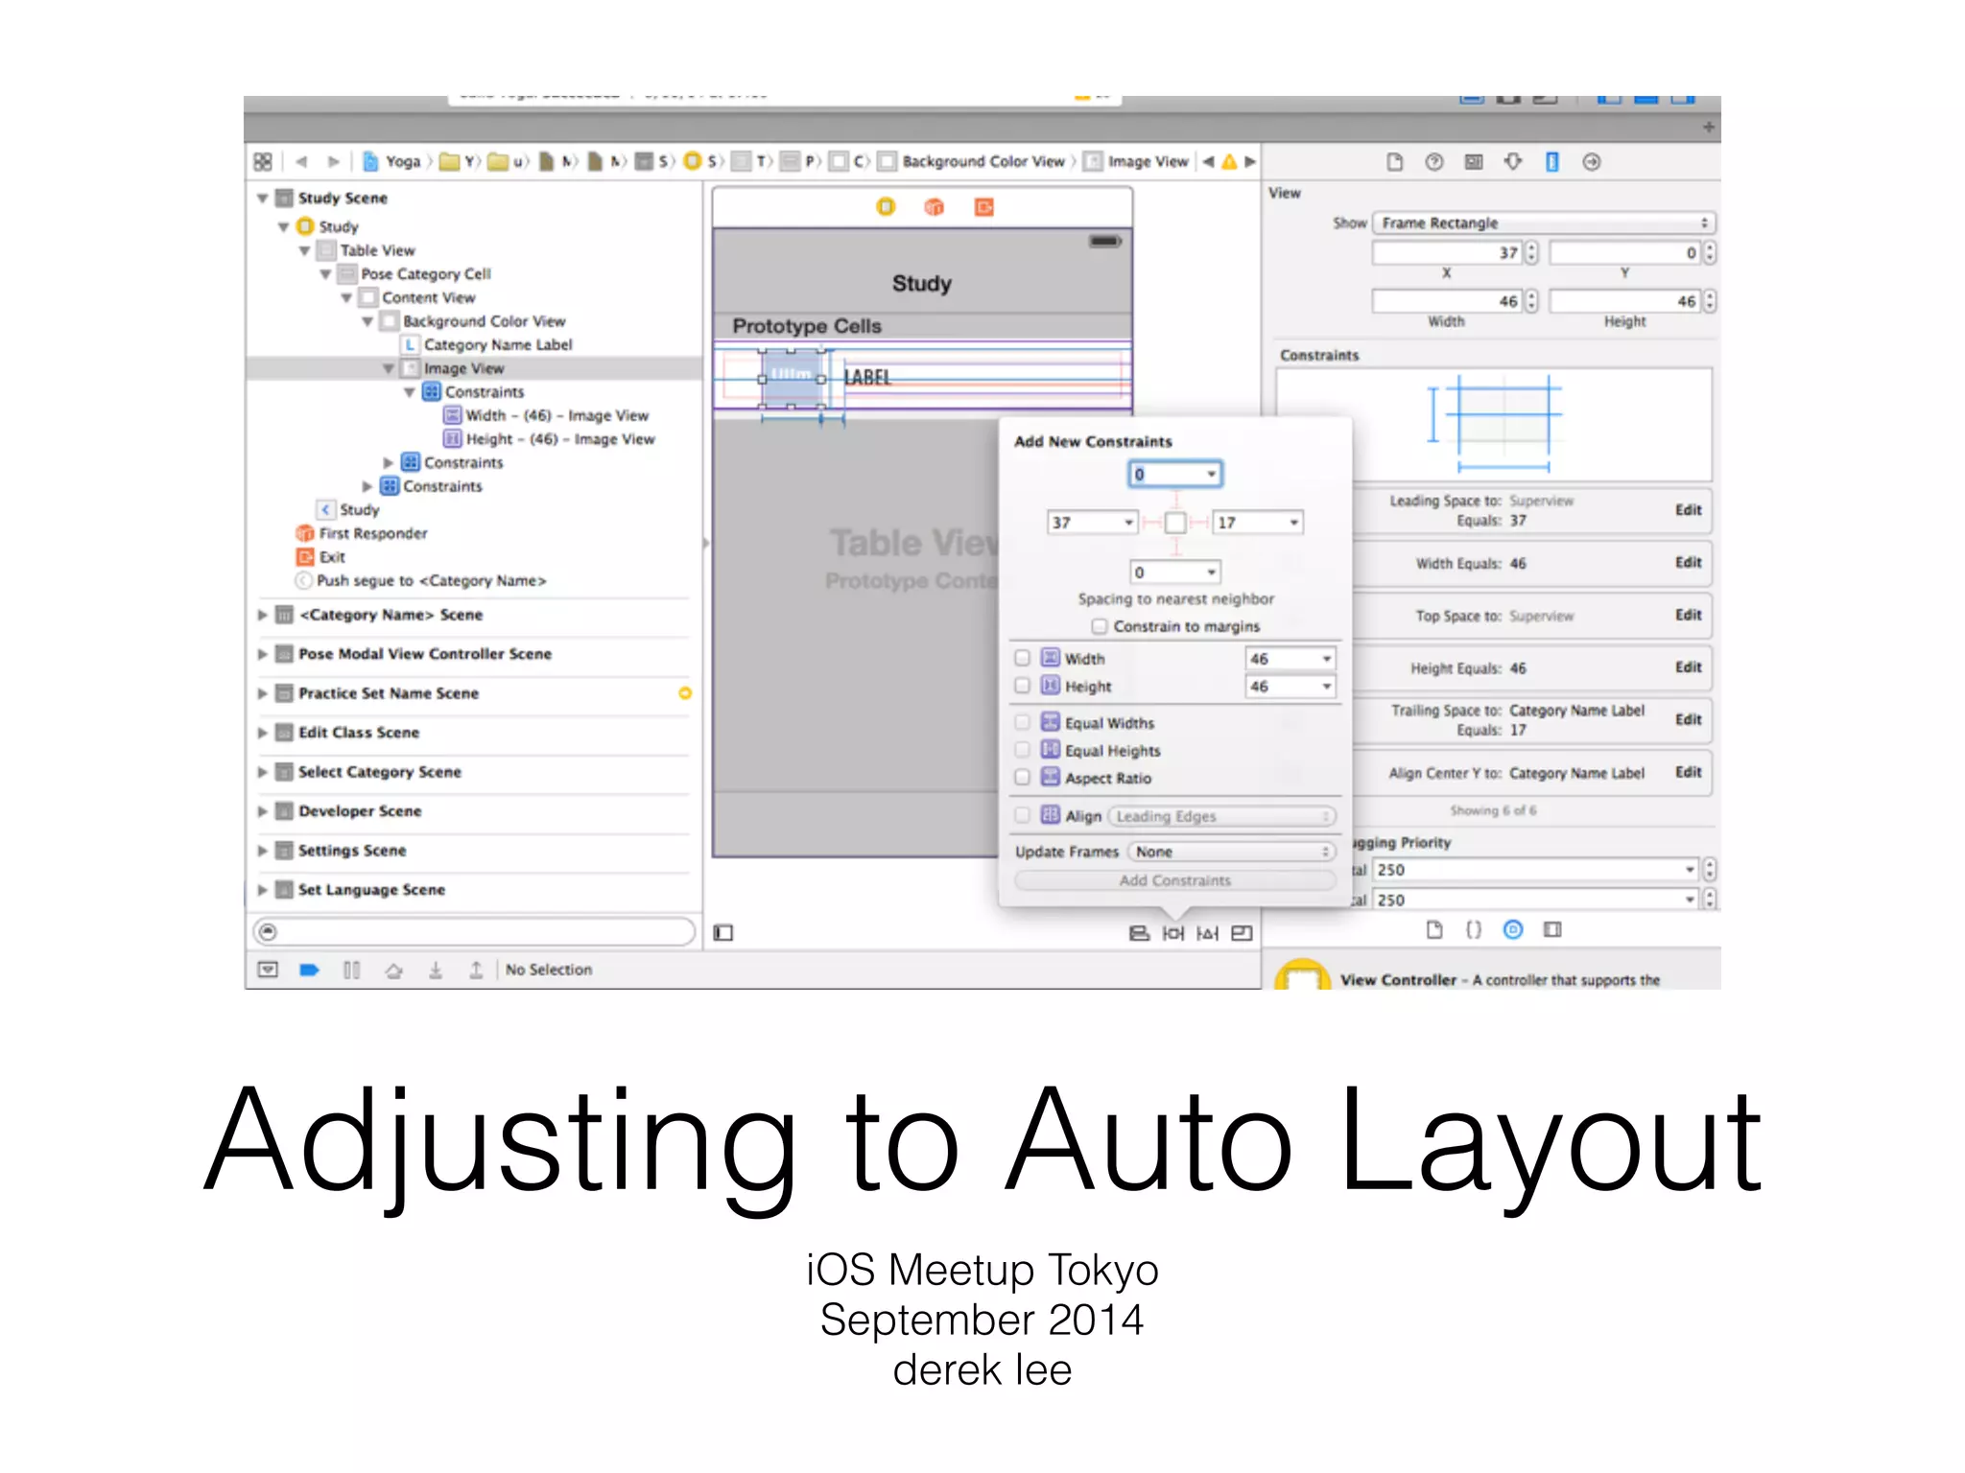
Task: Toggle the document outline sidebar icon
Action: pos(723,933)
